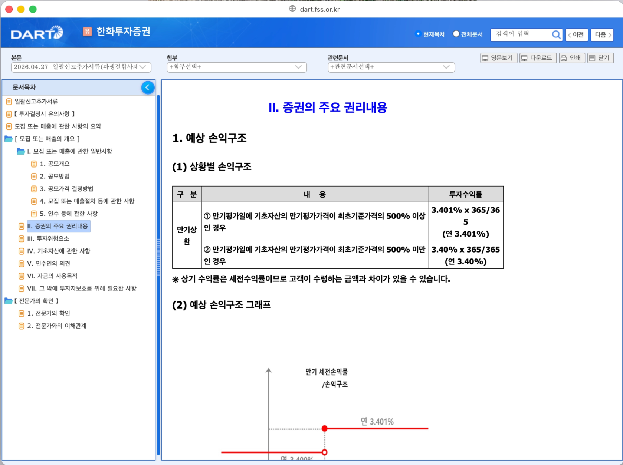The height and width of the screenshot is (465, 623).
Task: Click document icon beside 2. 전문가와의 이해관계
Action: point(22,326)
